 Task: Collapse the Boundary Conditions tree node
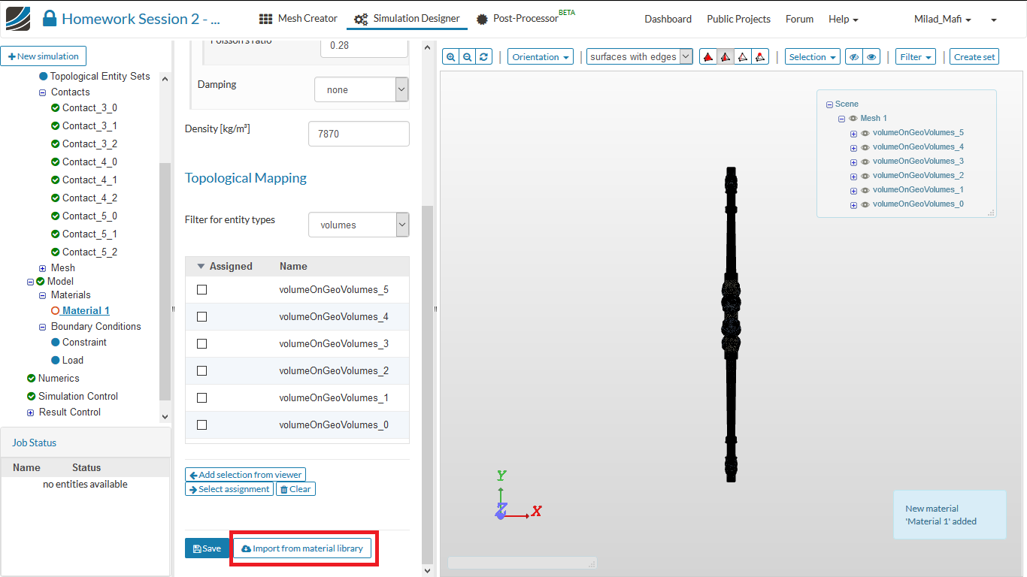click(x=43, y=327)
